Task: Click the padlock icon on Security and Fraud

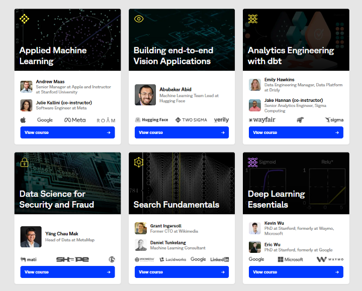Action: [x=24, y=162]
